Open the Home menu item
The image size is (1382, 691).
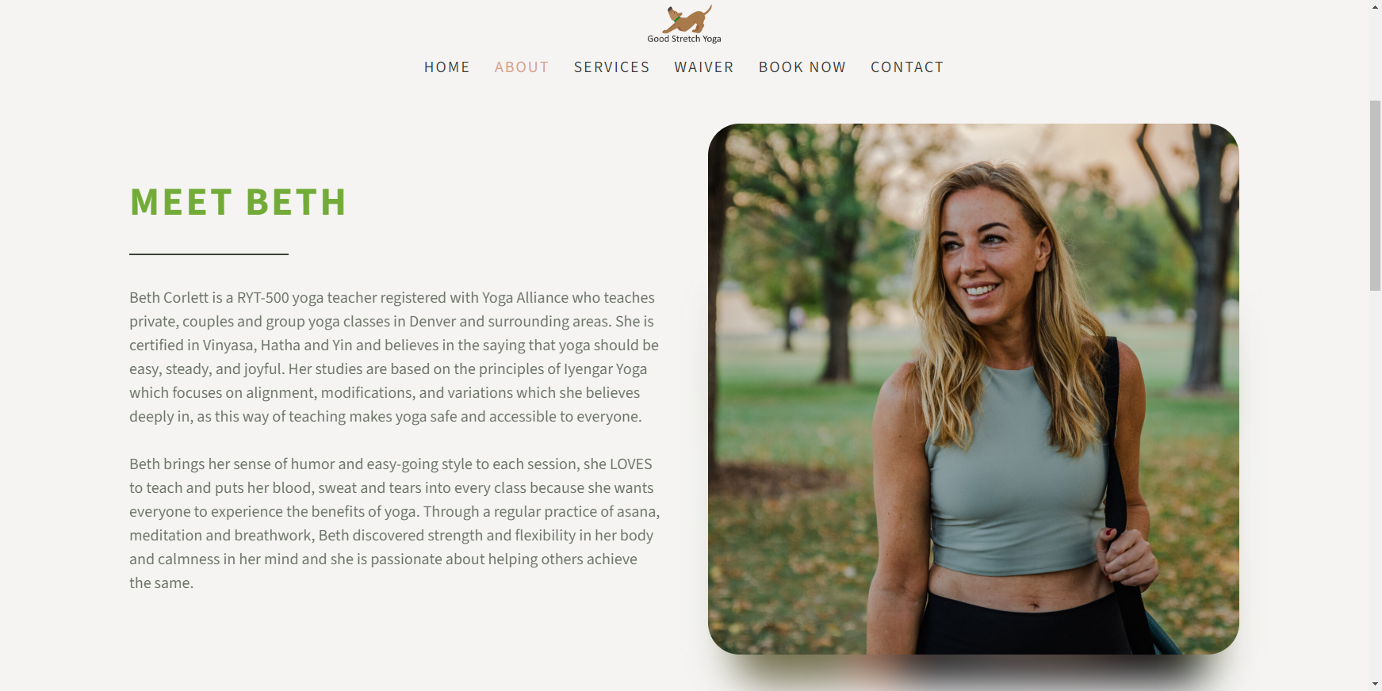pos(447,67)
